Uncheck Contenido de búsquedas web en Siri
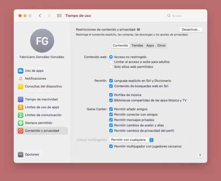Screen dimensions: 221x181 (x=111, y=86)
